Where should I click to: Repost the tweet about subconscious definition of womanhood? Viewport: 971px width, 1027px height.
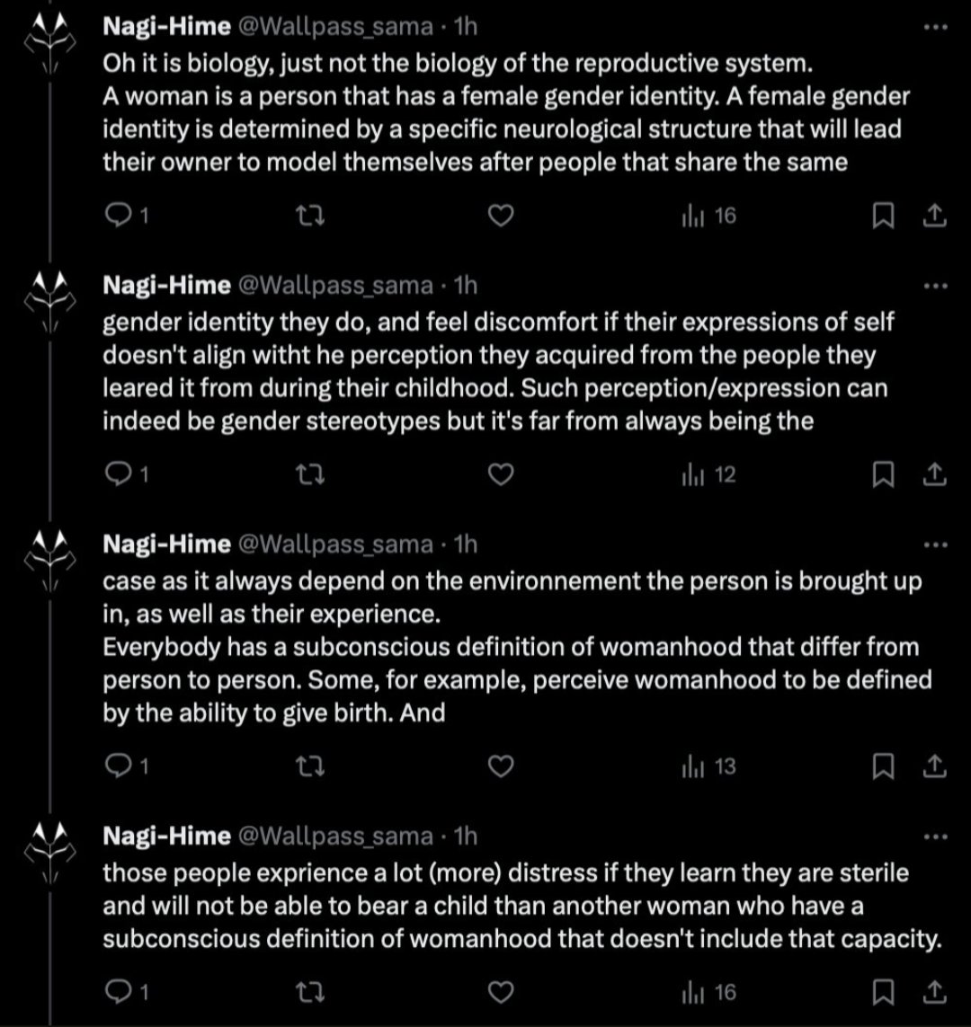(310, 765)
